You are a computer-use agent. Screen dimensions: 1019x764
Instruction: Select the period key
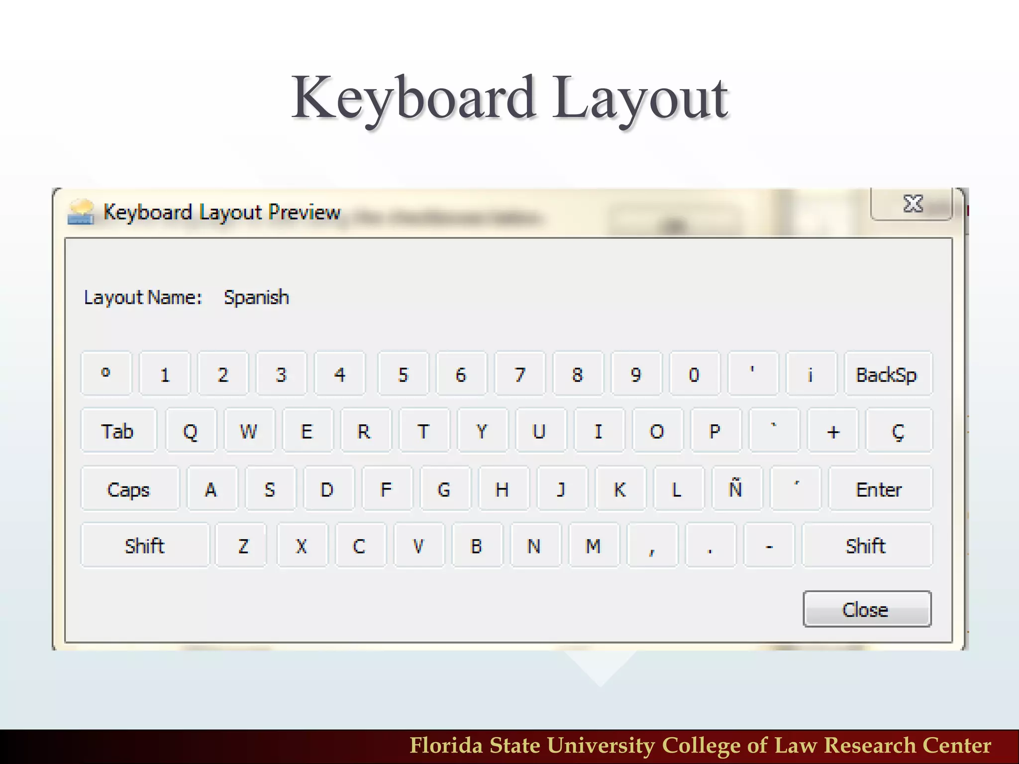[x=711, y=545]
